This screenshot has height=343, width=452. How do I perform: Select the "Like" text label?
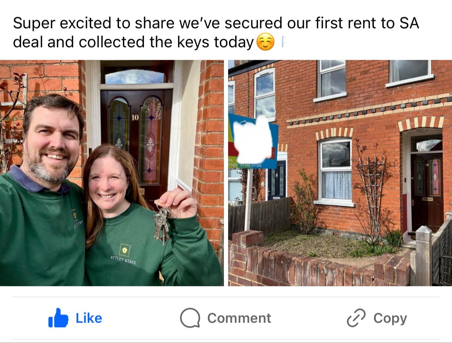(89, 318)
